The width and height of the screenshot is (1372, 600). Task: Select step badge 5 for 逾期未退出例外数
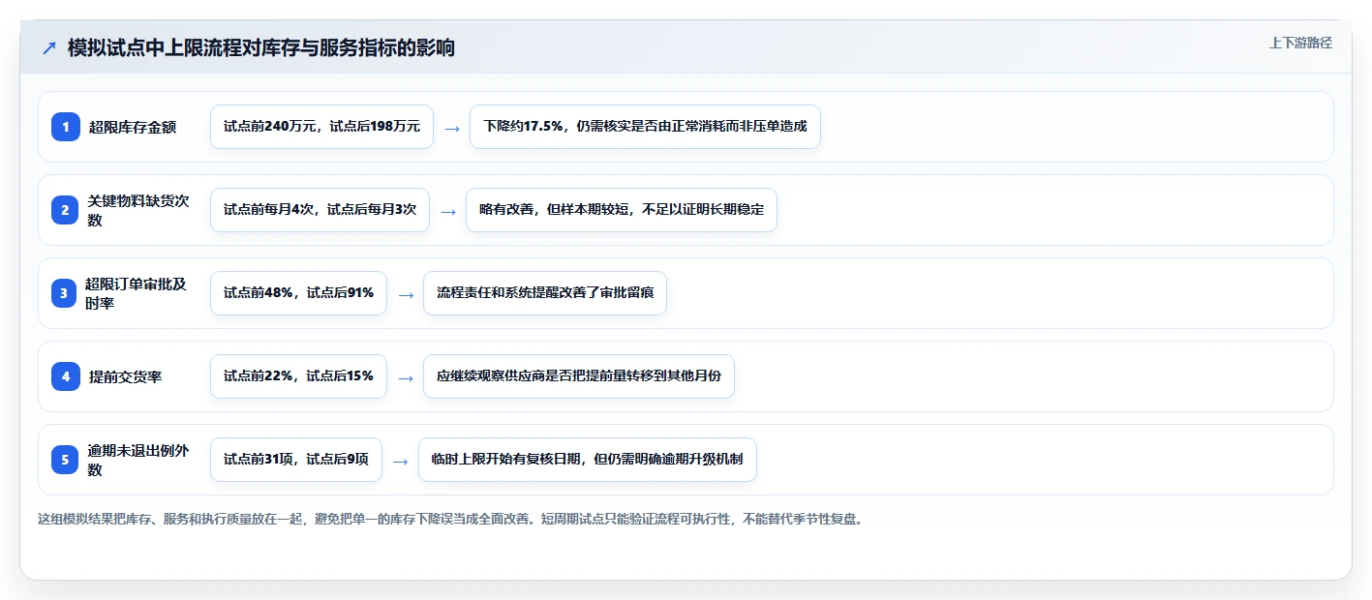tap(66, 460)
